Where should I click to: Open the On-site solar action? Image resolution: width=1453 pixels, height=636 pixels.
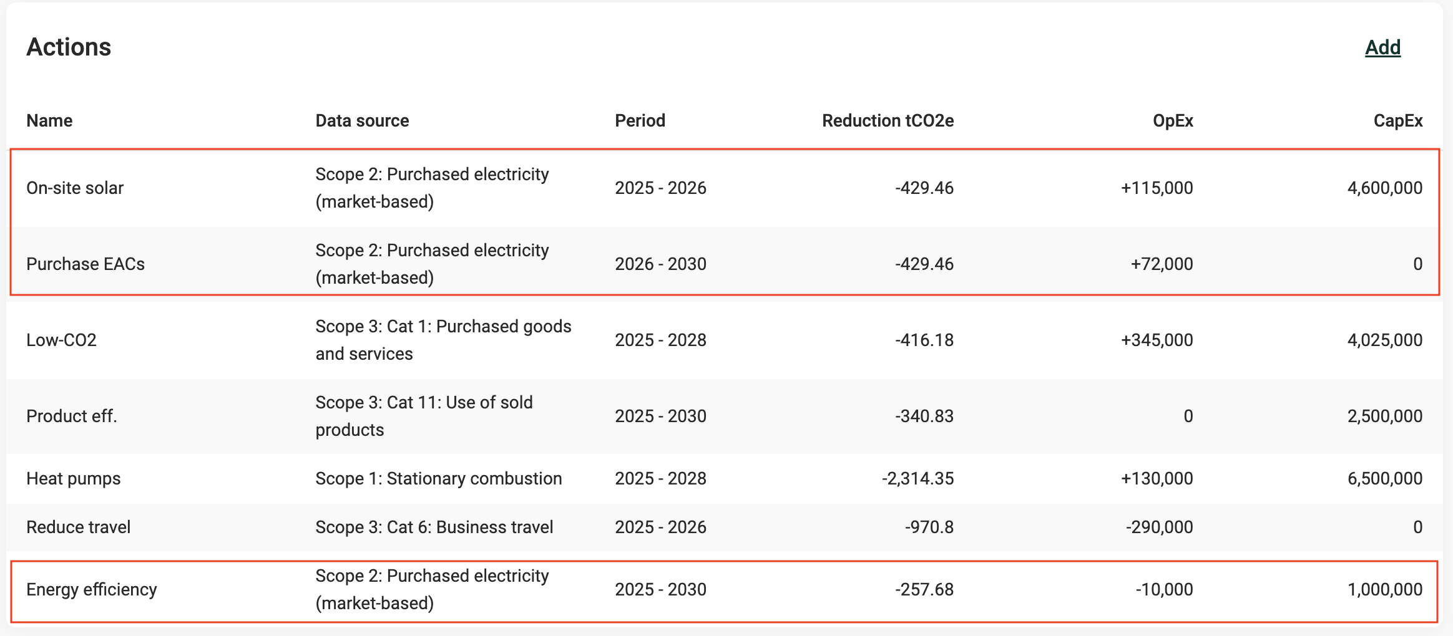point(75,188)
